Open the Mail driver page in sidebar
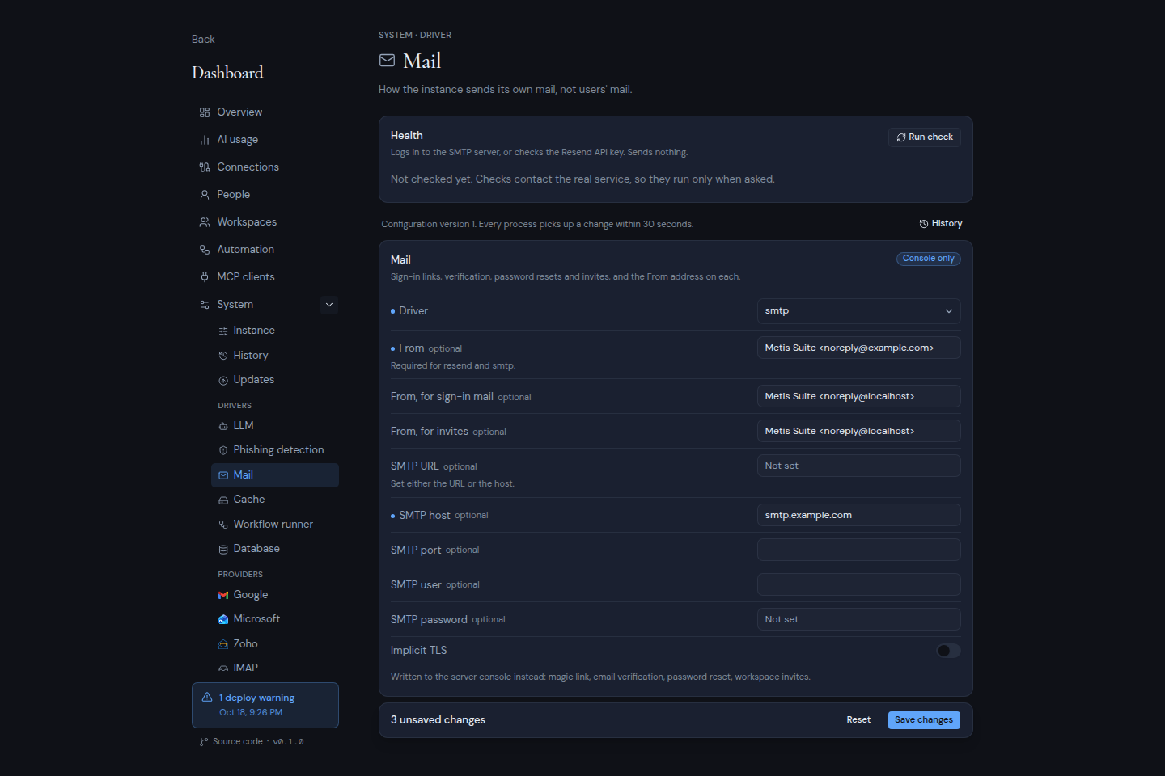This screenshot has width=1165, height=776. (275, 475)
